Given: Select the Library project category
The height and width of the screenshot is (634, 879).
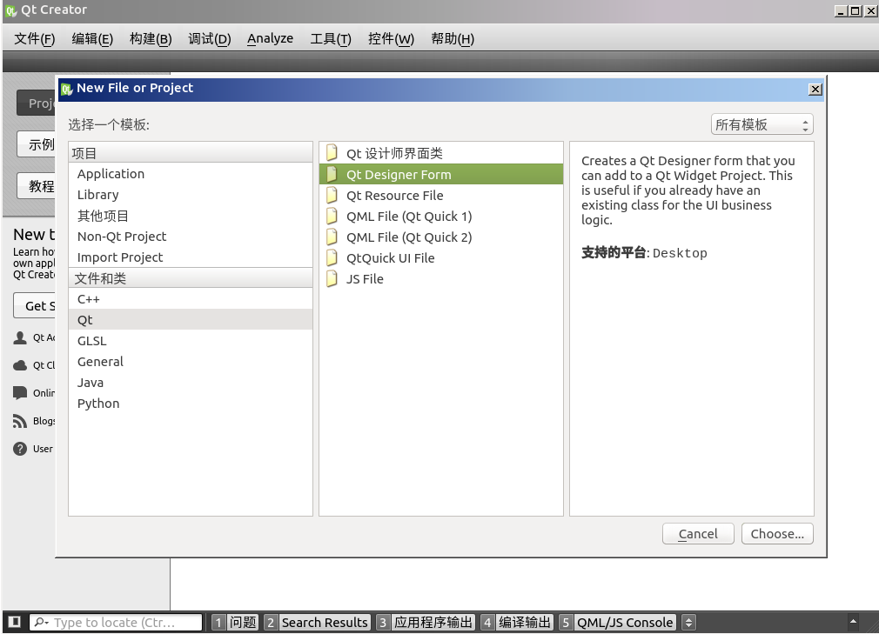Looking at the screenshot, I should pyautogui.click(x=191, y=194).
